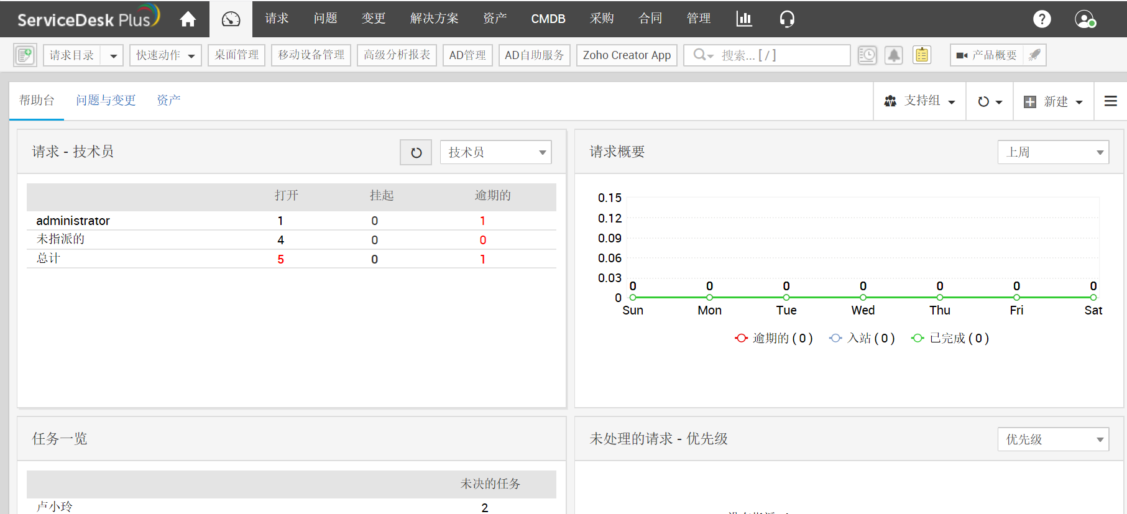Open the headset support icon
The image size is (1127, 514).
tap(787, 19)
